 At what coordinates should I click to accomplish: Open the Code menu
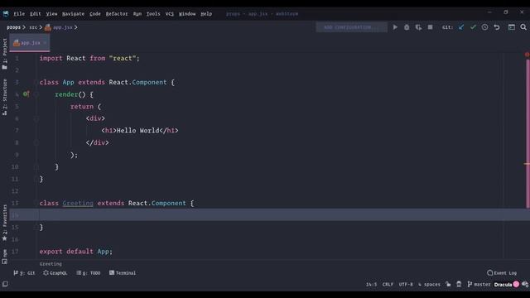95,14
